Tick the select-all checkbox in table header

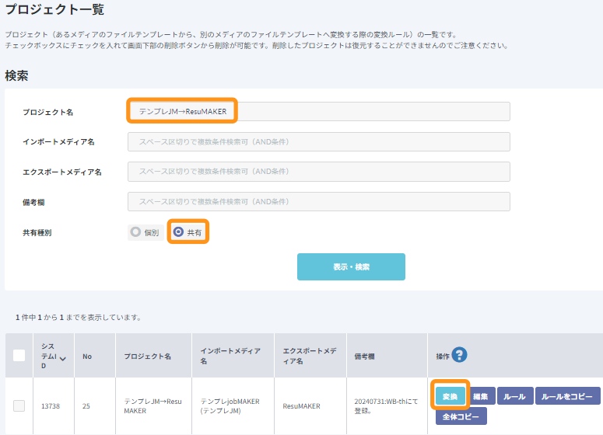point(19,355)
